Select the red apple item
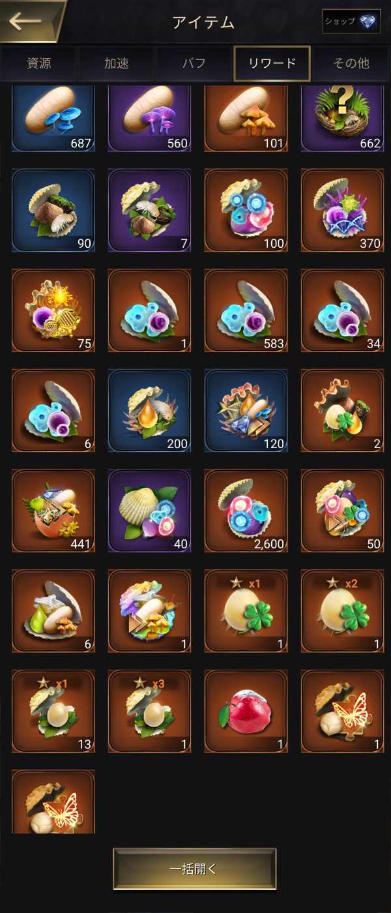 pos(246,711)
